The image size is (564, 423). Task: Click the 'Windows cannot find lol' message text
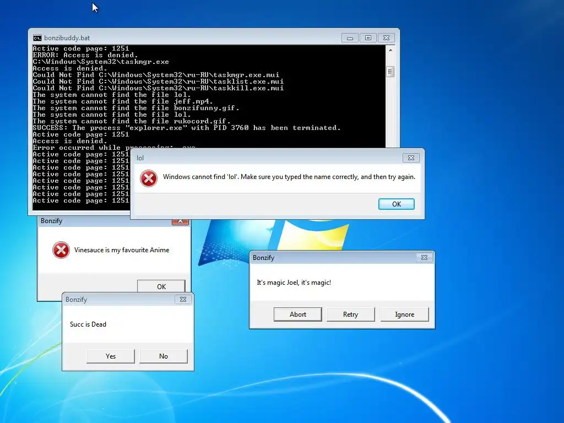coord(289,177)
